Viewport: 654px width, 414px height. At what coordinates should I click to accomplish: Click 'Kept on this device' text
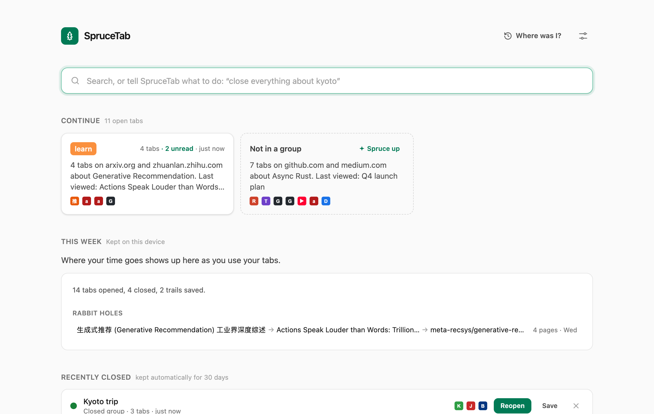coord(135,242)
